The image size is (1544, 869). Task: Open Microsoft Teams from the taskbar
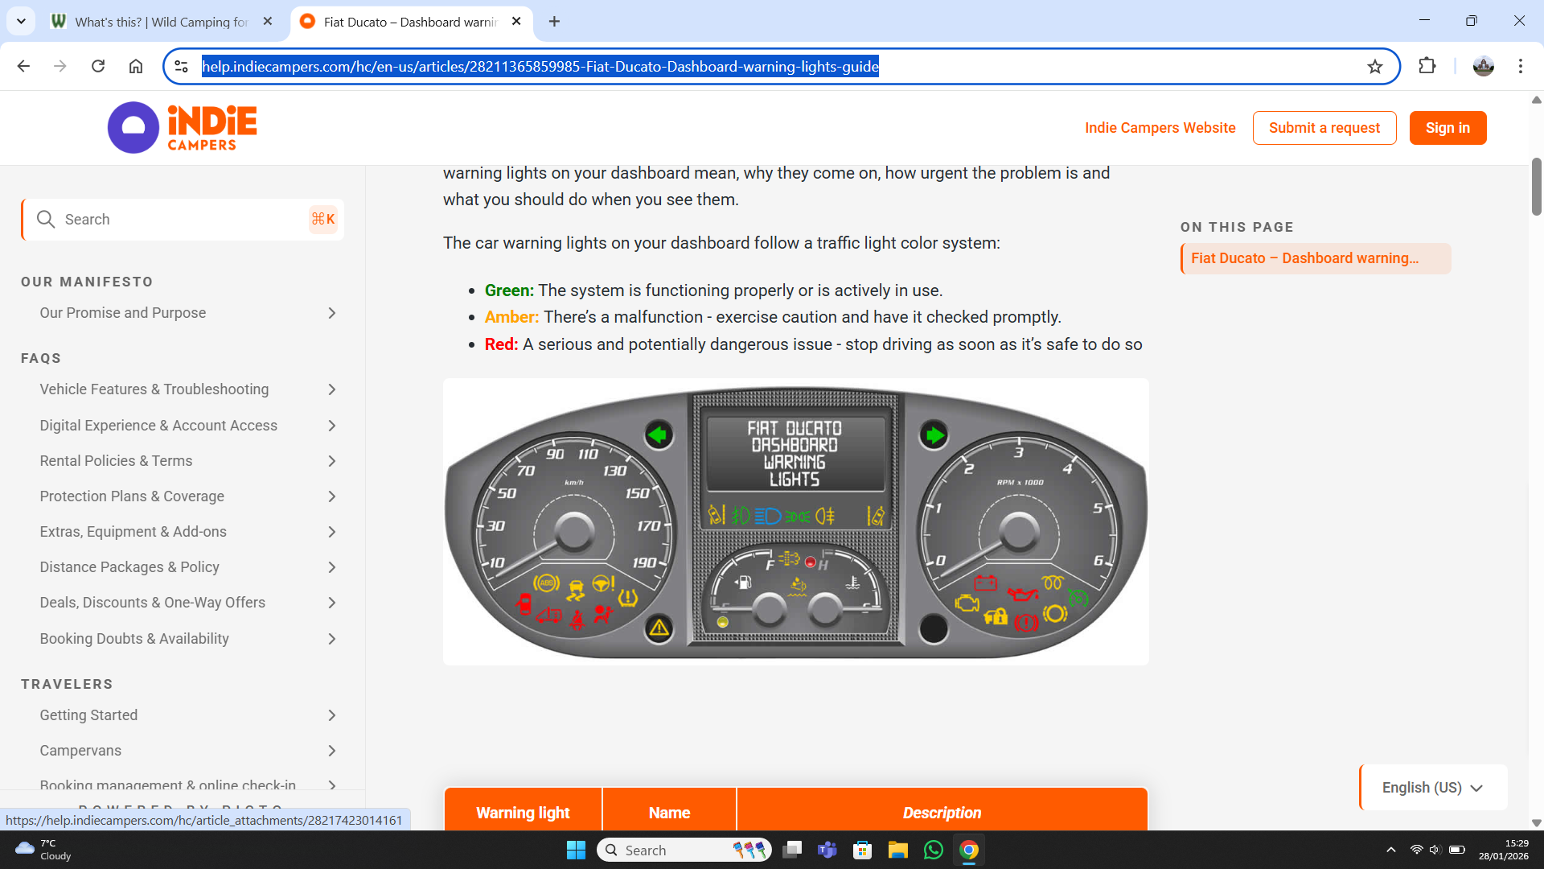coord(827,850)
